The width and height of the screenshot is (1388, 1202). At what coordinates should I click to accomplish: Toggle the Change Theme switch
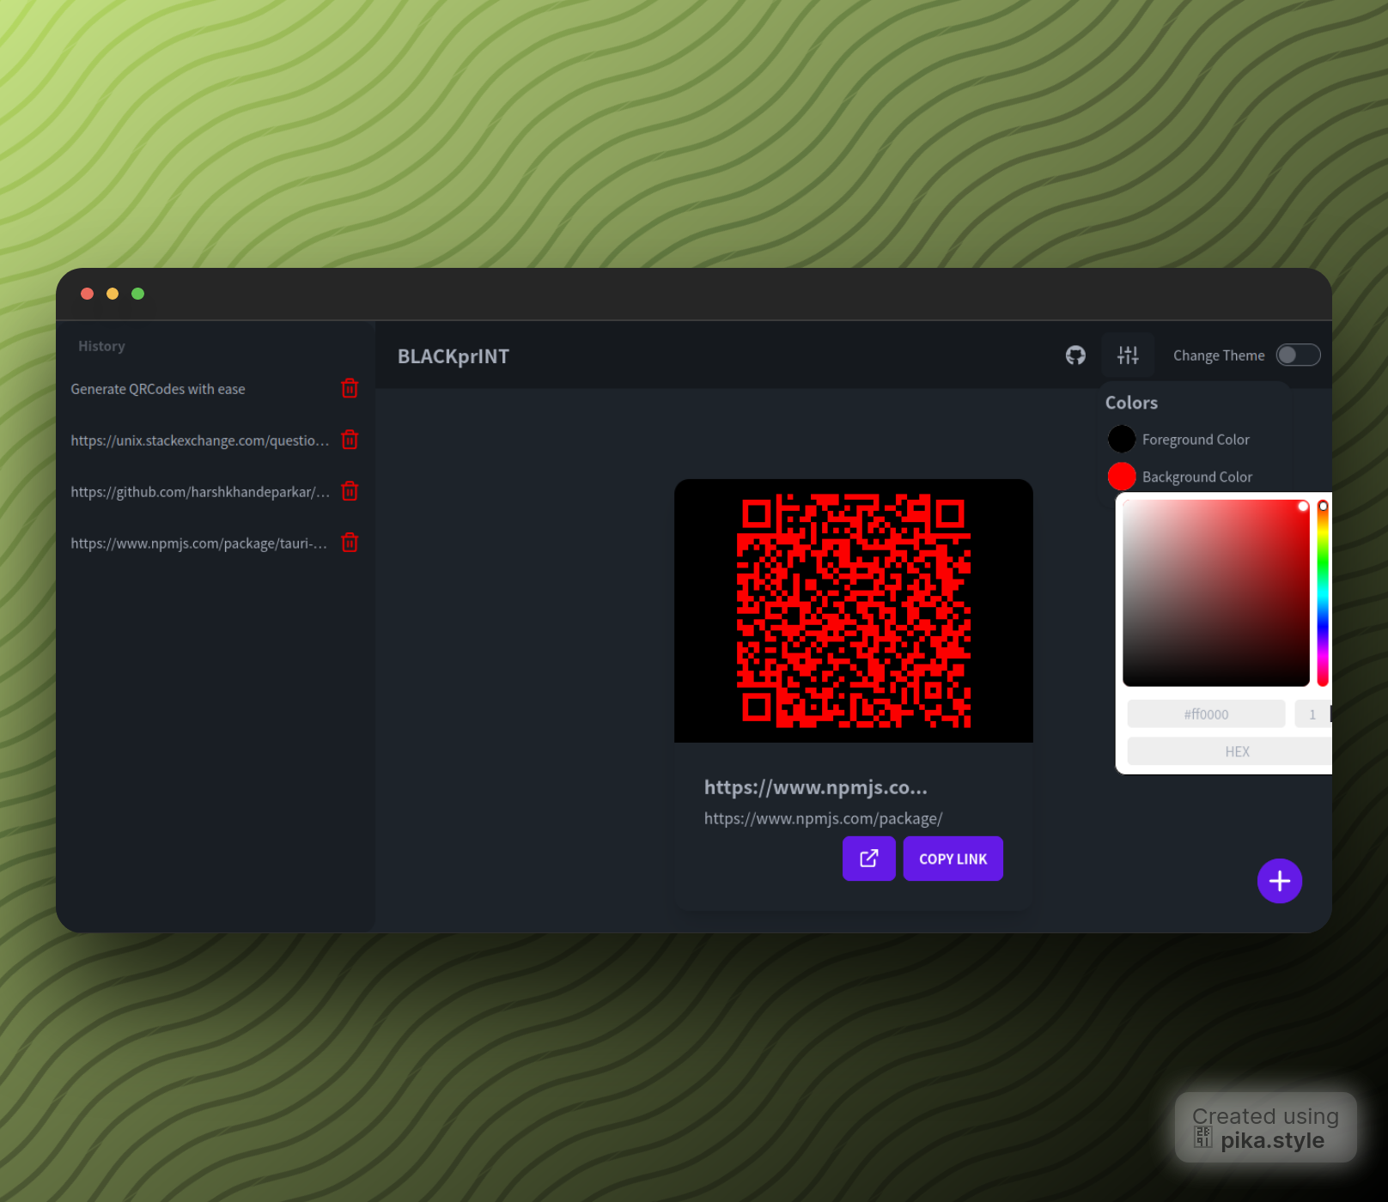tap(1298, 355)
